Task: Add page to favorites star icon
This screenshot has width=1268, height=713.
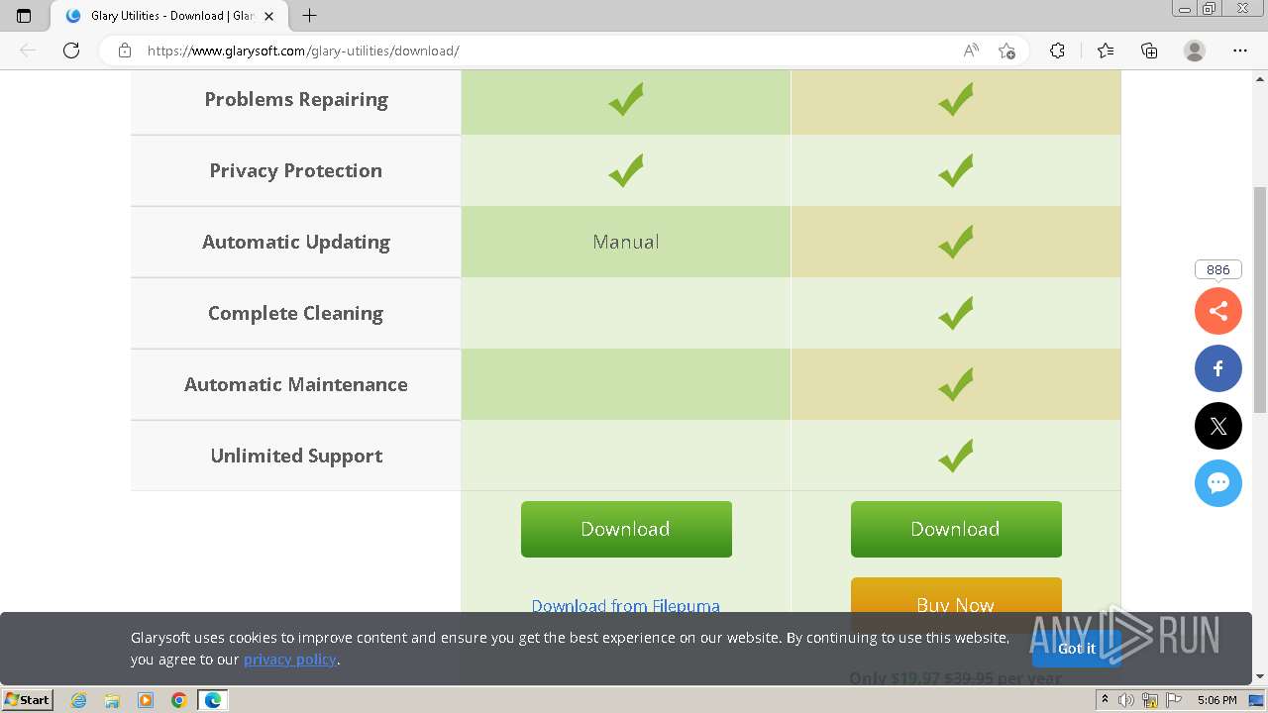Action: coord(1007,51)
